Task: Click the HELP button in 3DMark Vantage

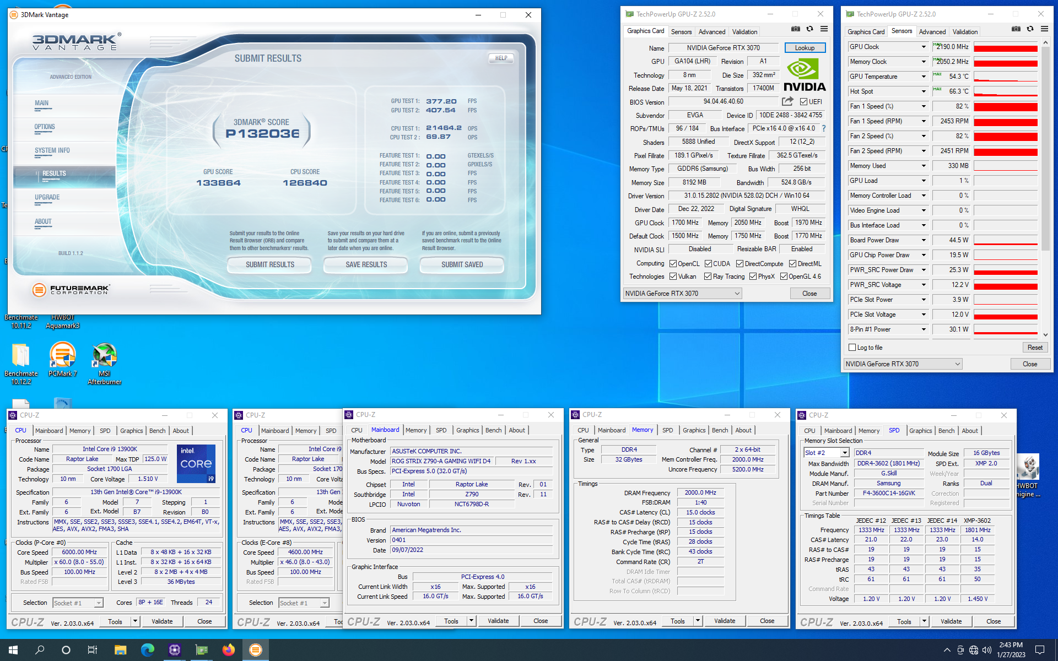Action: tap(501, 58)
